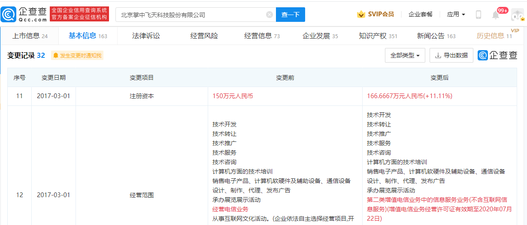Click the 导出数据 export button
The height and width of the screenshot is (225, 527).
tap(451, 55)
